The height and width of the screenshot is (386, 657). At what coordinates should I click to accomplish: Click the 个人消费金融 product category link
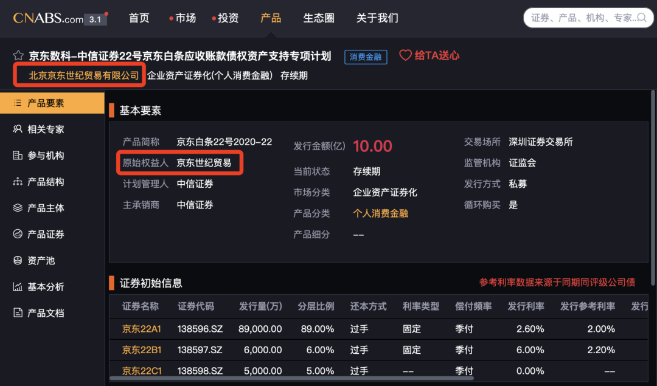[x=380, y=213]
